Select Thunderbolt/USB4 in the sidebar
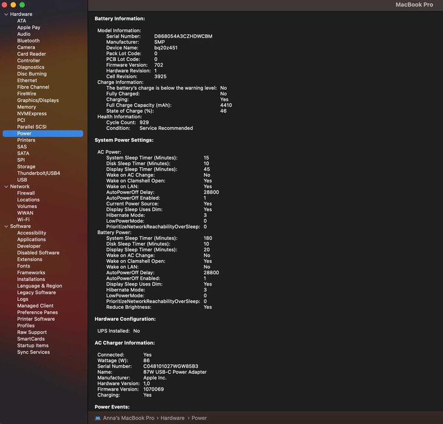The height and width of the screenshot is (424, 443). [x=38, y=173]
